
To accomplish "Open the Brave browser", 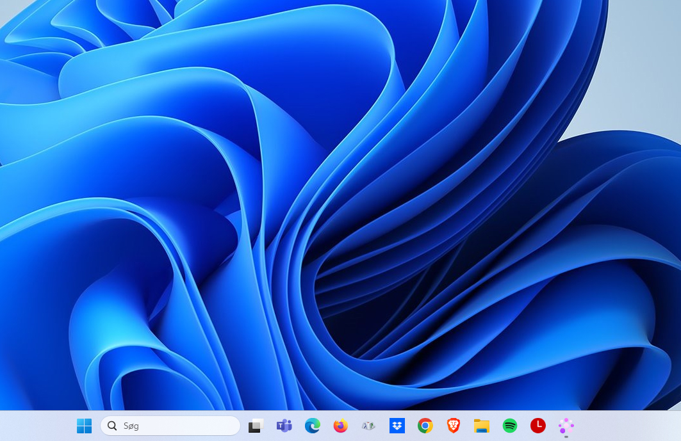I will (454, 426).
